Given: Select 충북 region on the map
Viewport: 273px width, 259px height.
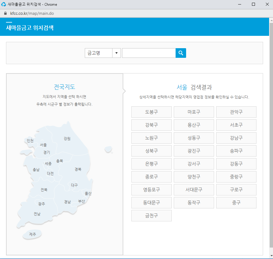Looking at the screenshot, I should point(60,161).
